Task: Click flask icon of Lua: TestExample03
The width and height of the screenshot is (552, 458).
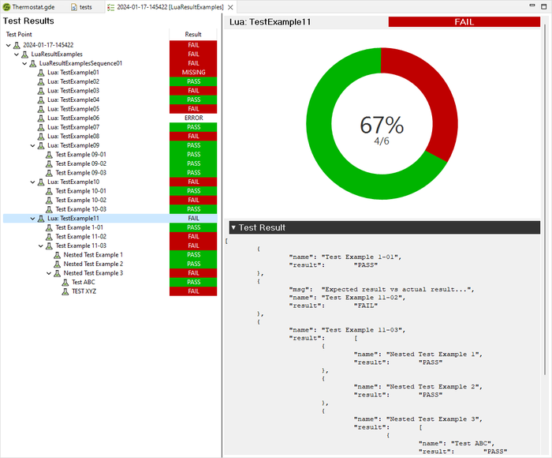Action: click(x=41, y=91)
